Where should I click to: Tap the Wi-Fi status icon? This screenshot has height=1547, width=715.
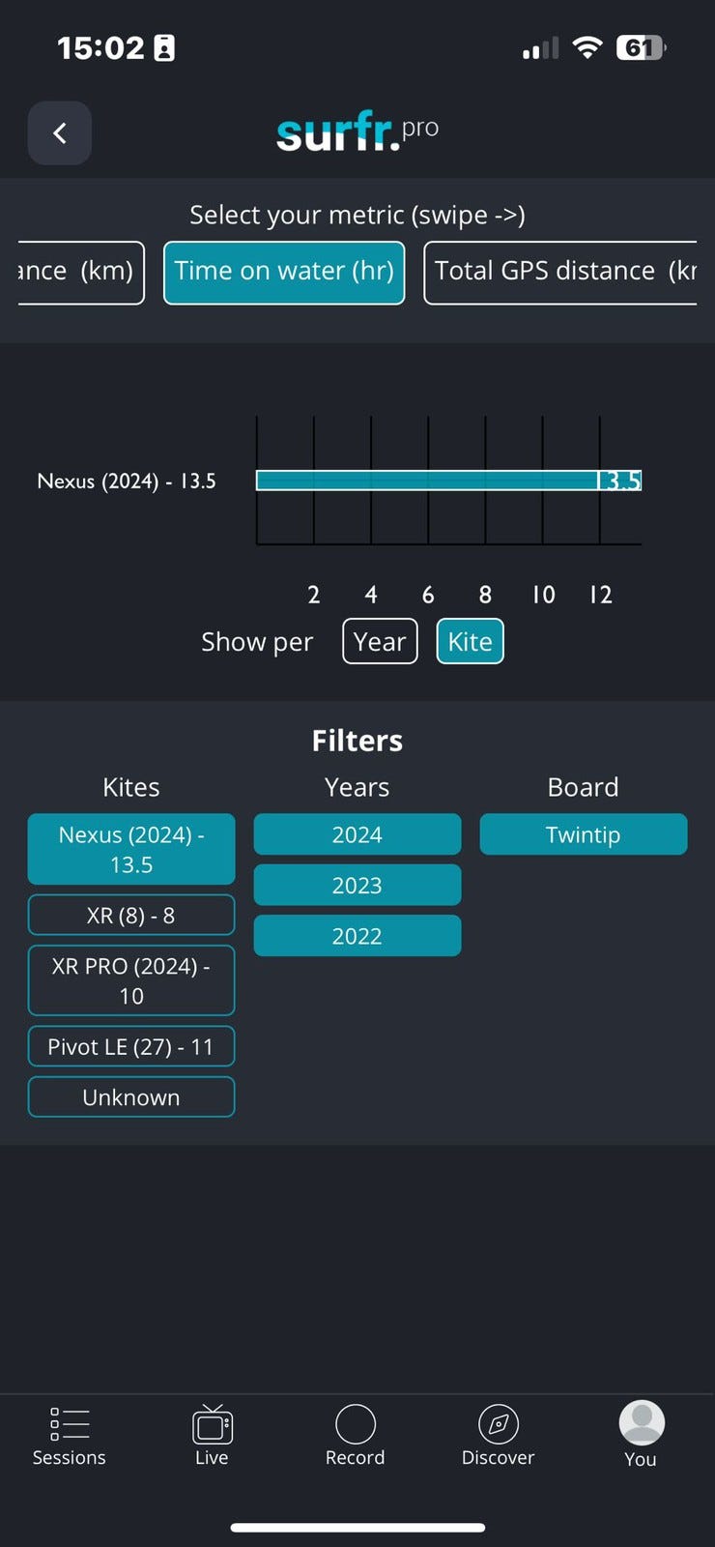coord(586,47)
